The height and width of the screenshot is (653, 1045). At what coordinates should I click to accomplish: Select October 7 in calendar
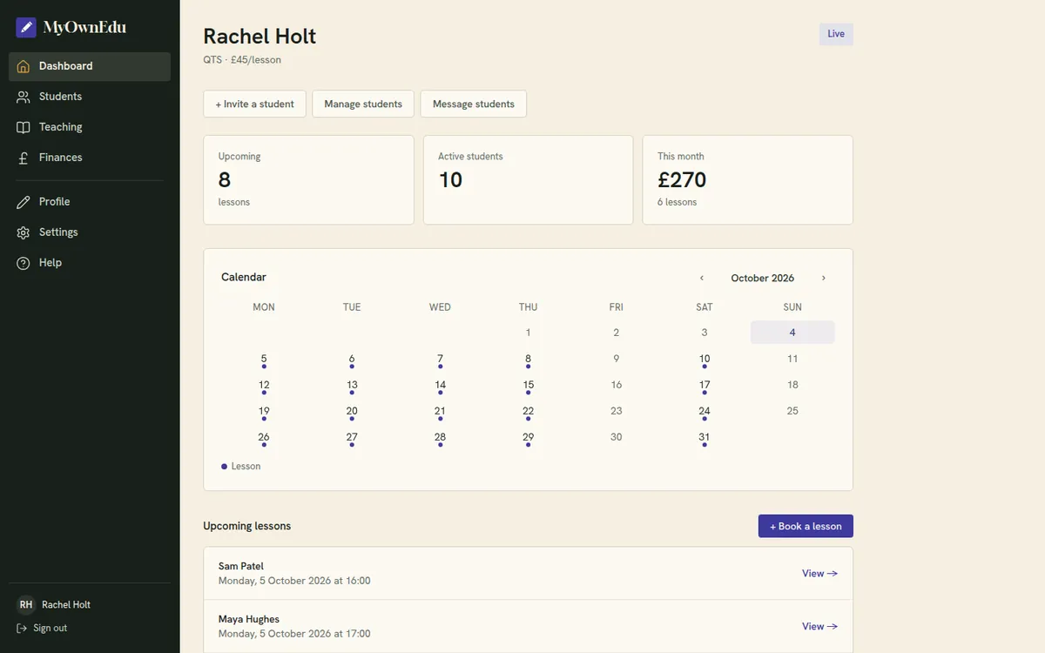(440, 359)
